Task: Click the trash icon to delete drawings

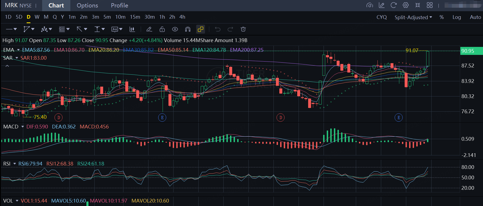Action: tap(243, 29)
